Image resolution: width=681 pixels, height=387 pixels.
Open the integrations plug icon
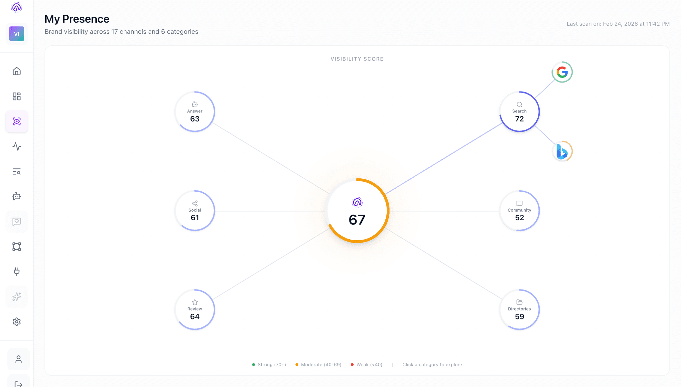point(17,272)
